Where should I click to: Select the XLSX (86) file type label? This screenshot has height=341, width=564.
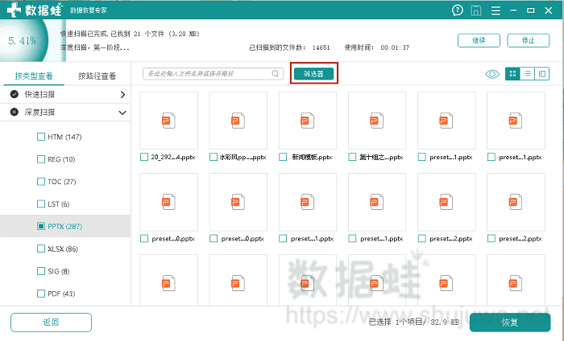click(x=63, y=249)
